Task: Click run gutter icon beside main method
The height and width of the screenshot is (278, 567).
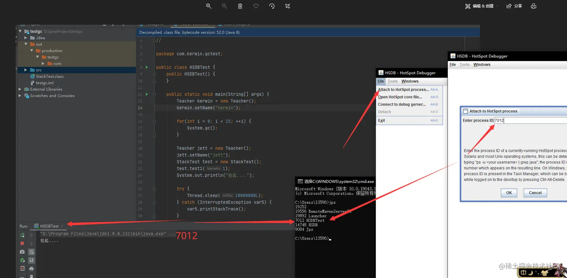Action: tap(147, 94)
